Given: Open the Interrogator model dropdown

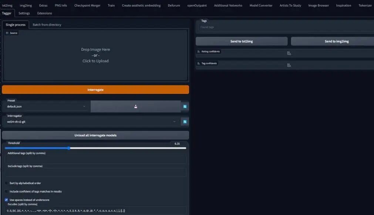Looking at the screenshot, I should click(91, 122).
